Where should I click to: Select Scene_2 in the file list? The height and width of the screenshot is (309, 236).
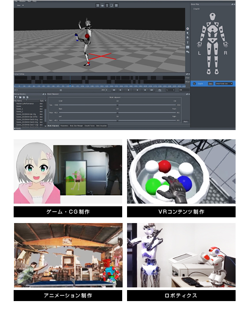(x=20, y=112)
